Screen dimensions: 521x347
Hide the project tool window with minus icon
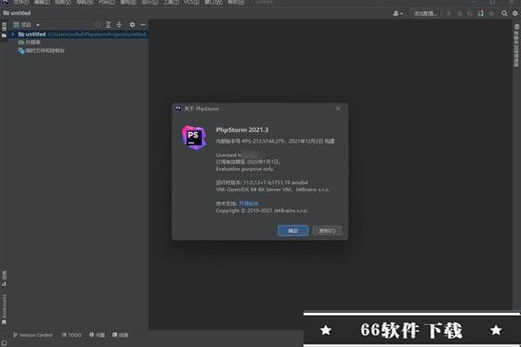[x=143, y=25]
